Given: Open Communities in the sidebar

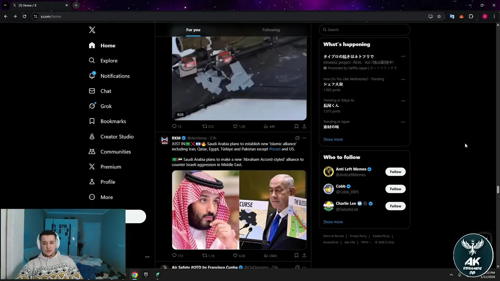Looking at the screenshot, I should pos(110,152).
